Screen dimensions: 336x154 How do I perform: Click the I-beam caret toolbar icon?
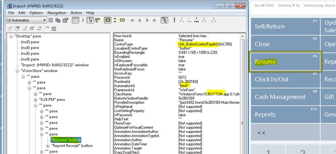83,20
